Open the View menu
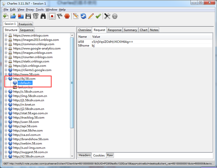This screenshot has width=217, height=168. click(21, 9)
